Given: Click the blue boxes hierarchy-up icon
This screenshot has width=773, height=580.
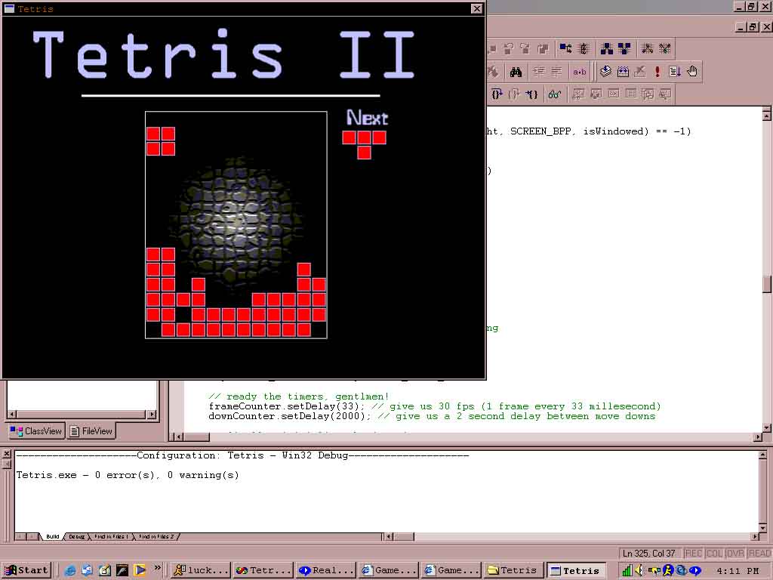Looking at the screenshot, I should pos(606,48).
